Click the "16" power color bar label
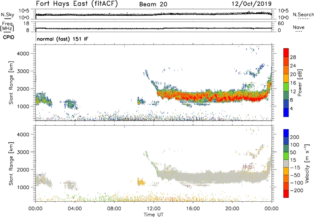314x217 pixels. (293, 83)
